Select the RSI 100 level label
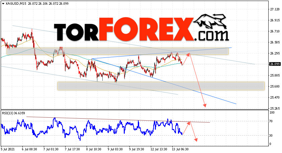 pos(272,113)
